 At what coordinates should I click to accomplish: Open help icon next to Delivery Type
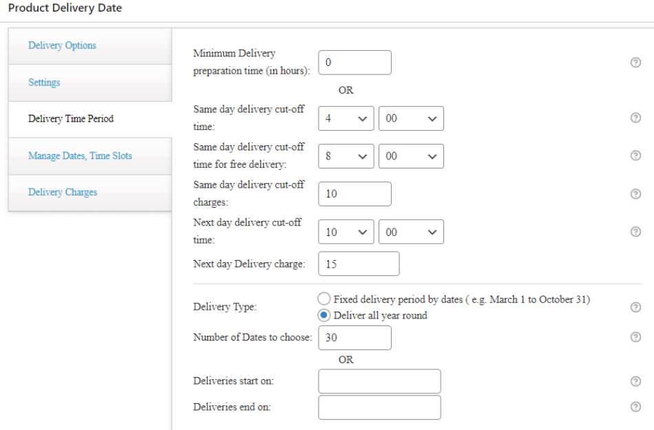coord(635,306)
